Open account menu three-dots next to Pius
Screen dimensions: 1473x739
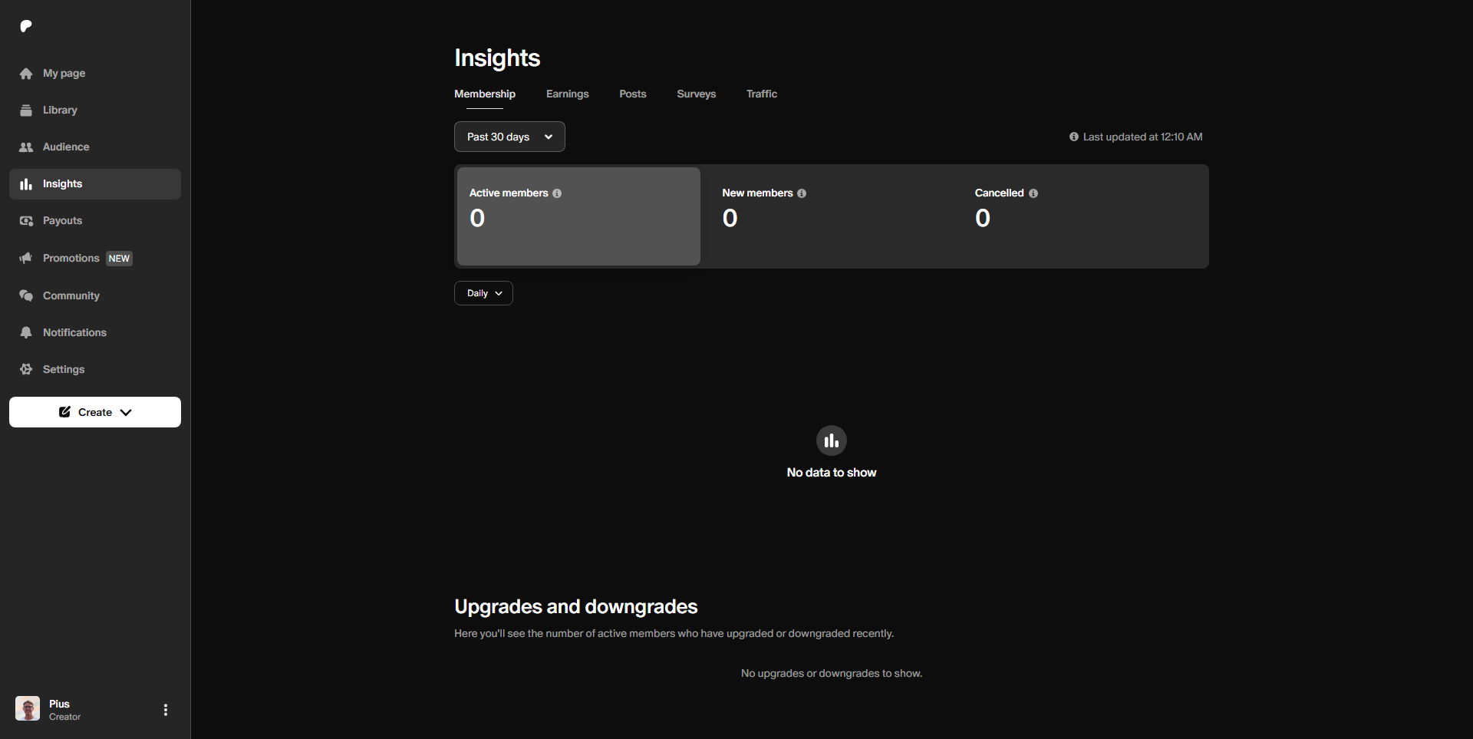click(166, 710)
